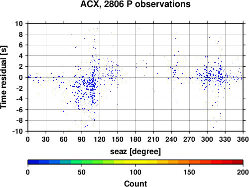Click x-axis tick label '270'
Image resolution: width=249 pixels, height=187 pixels.
click(189, 139)
